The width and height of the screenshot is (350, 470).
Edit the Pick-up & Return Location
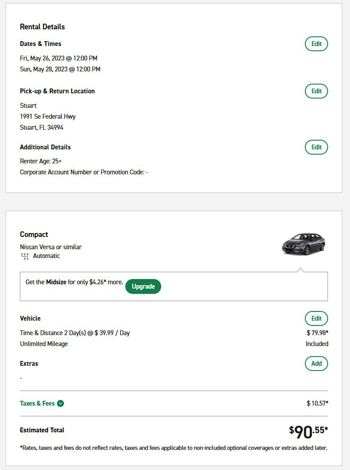pos(316,91)
